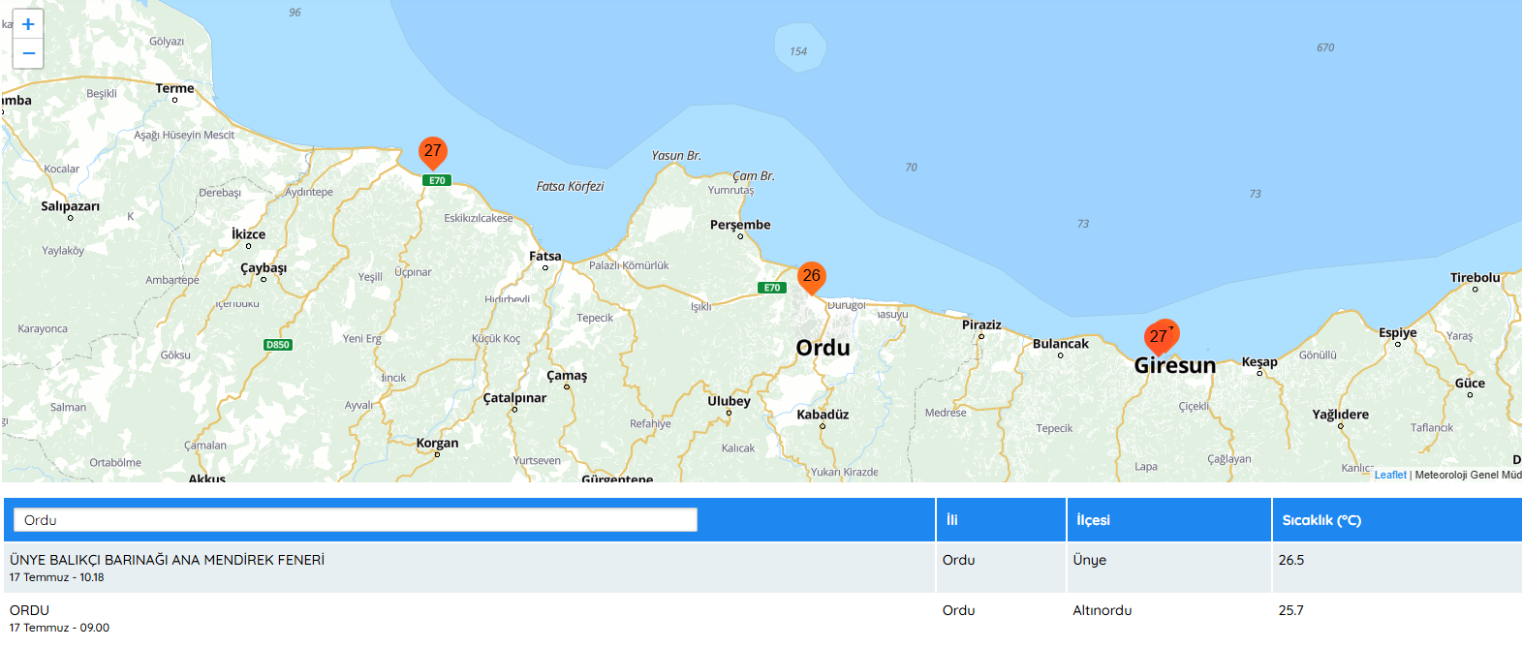Click the Çamaş label on map
Image resolution: width=1522 pixels, height=648 pixels.
click(567, 376)
